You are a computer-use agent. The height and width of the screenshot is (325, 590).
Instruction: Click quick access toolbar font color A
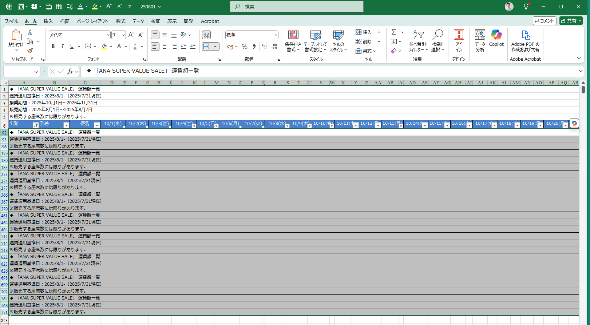(81, 7)
